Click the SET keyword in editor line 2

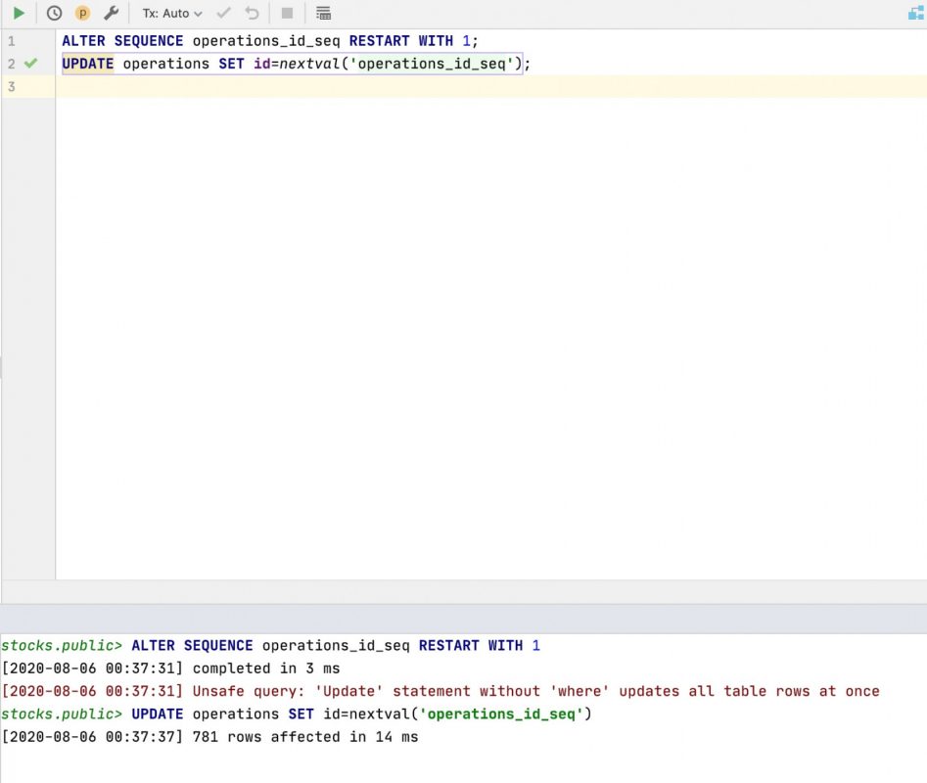pyautogui.click(x=231, y=64)
